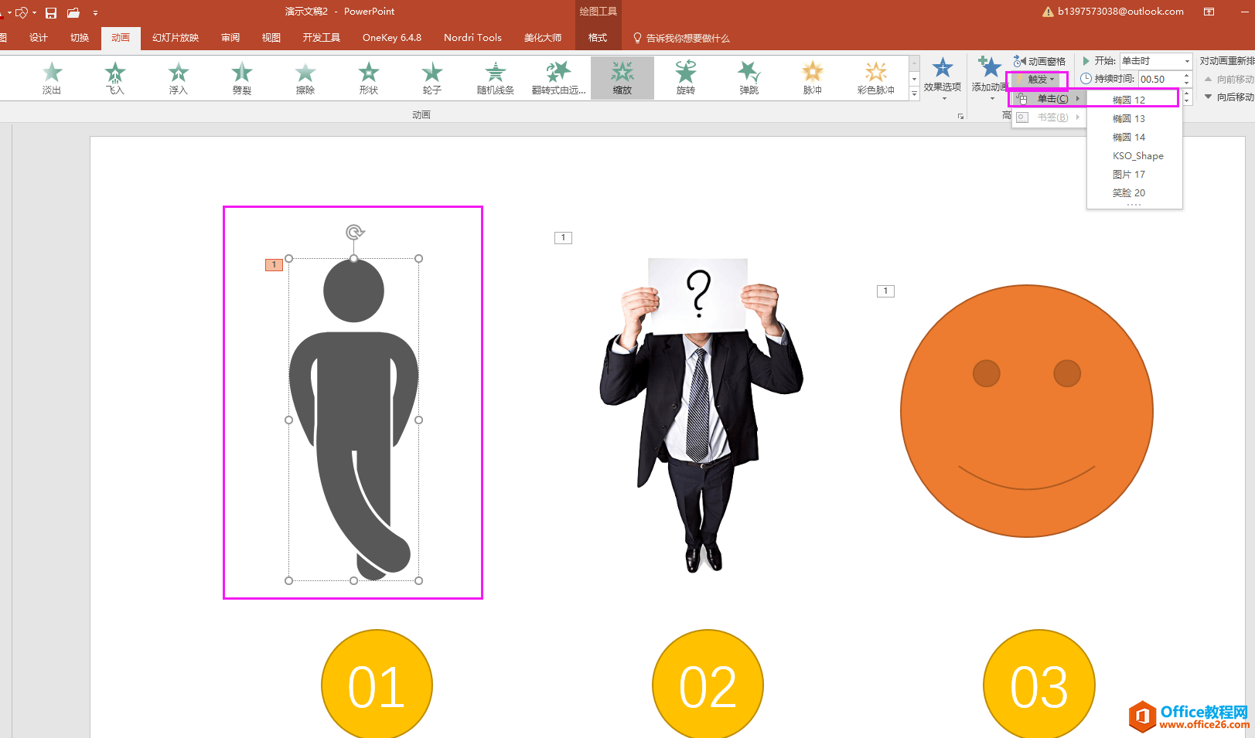Expand the 触发 trigger dropdown
Image resolution: width=1255 pixels, height=738 pixels.
[1037, 79]
